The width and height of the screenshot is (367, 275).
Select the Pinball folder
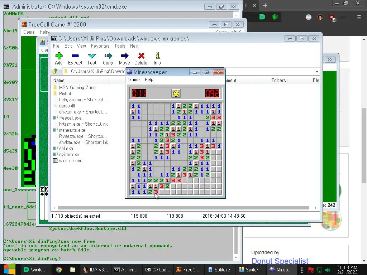[65, 93]
